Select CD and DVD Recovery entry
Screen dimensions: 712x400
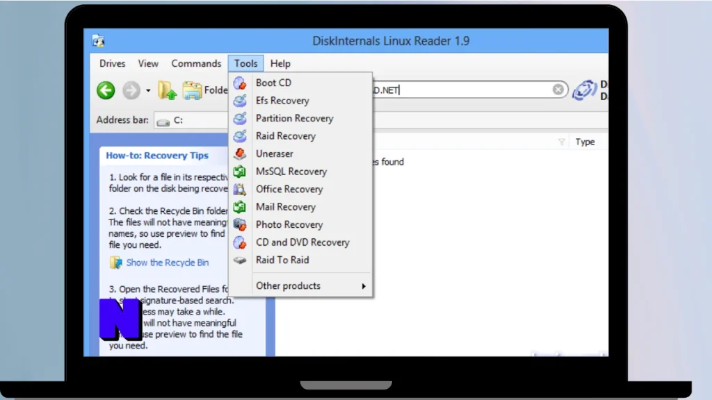coord(301,242)
